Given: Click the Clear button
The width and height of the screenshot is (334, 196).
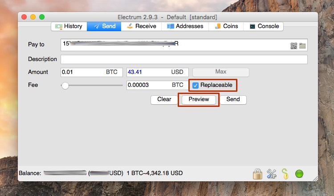Looking at the screenshot, I should 164,99.
